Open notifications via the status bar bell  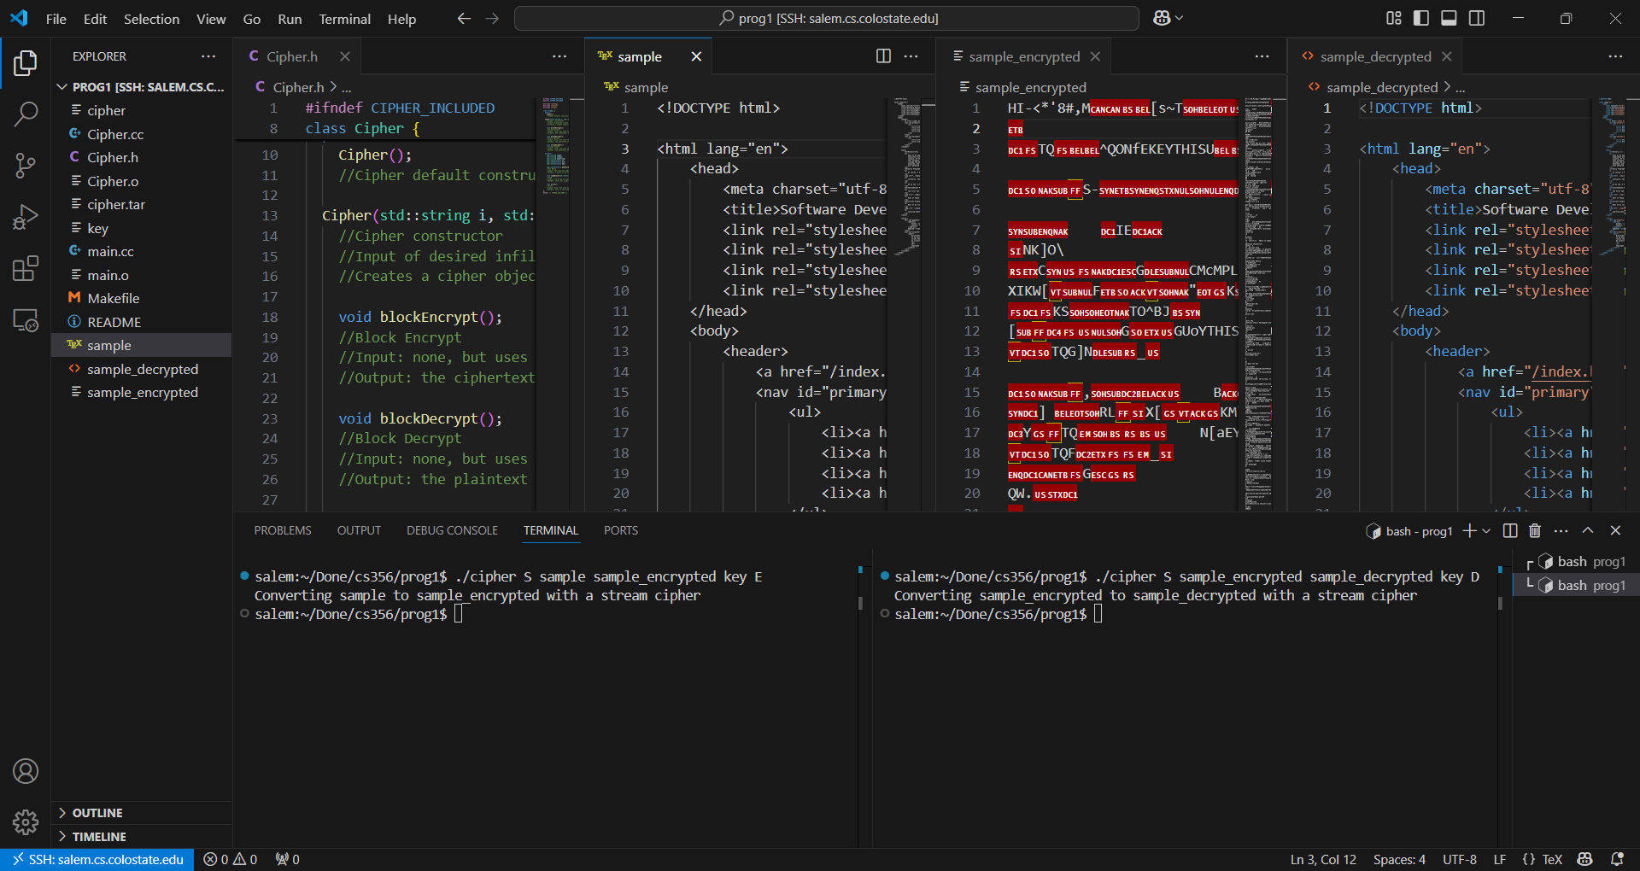click(x=1619, y=859)
